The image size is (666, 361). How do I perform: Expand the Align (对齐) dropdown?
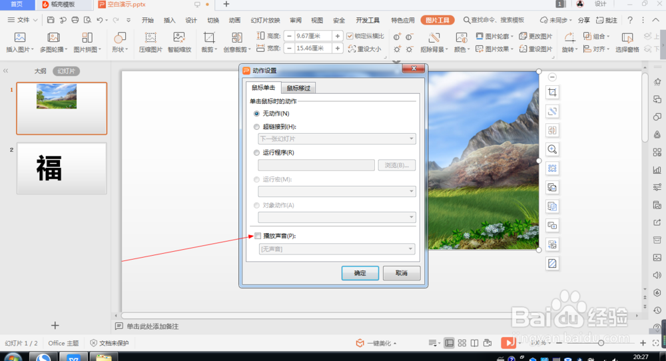click(x=596, y=49)
